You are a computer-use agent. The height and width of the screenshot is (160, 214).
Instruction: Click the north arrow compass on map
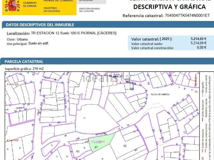tap(196, 80)
